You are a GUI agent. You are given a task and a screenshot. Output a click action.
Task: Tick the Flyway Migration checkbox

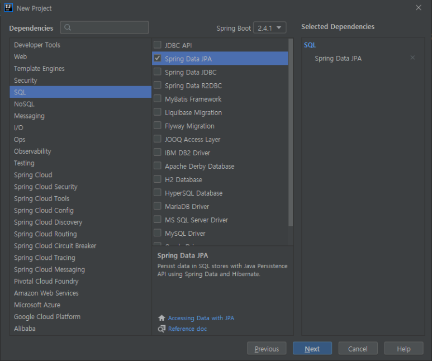(157, 125)
